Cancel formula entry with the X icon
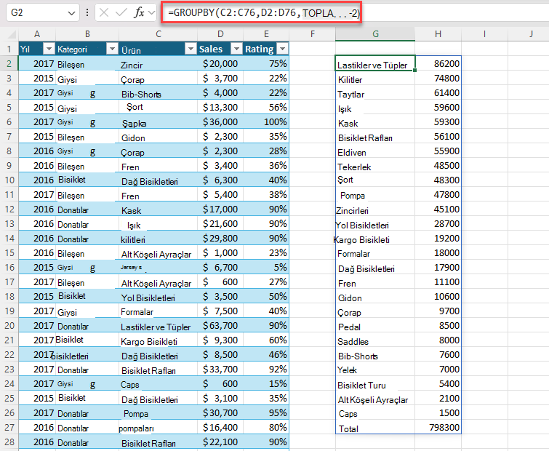This screenshot has height=451, width=549. (104, 12)
